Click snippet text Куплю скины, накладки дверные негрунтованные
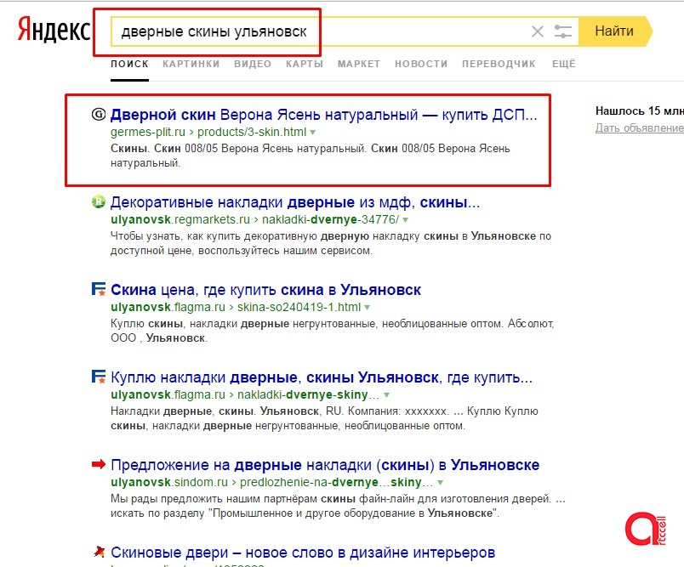 [x=332, y=331]
